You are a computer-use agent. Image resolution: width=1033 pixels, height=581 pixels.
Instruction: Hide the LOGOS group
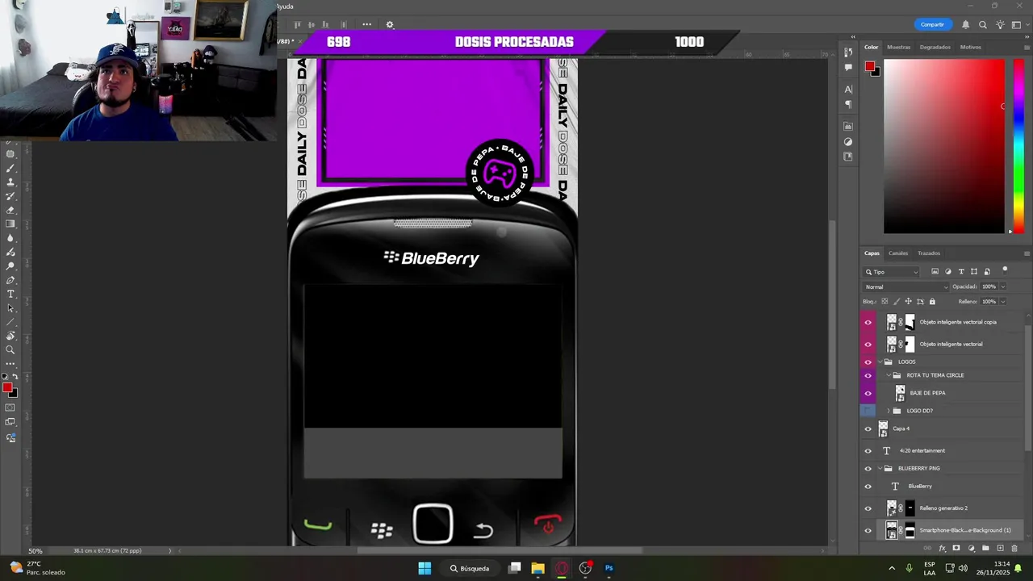point(868,362)
